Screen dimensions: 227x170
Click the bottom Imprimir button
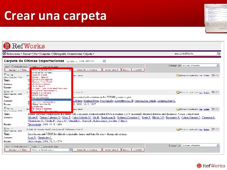pos(138,150)
